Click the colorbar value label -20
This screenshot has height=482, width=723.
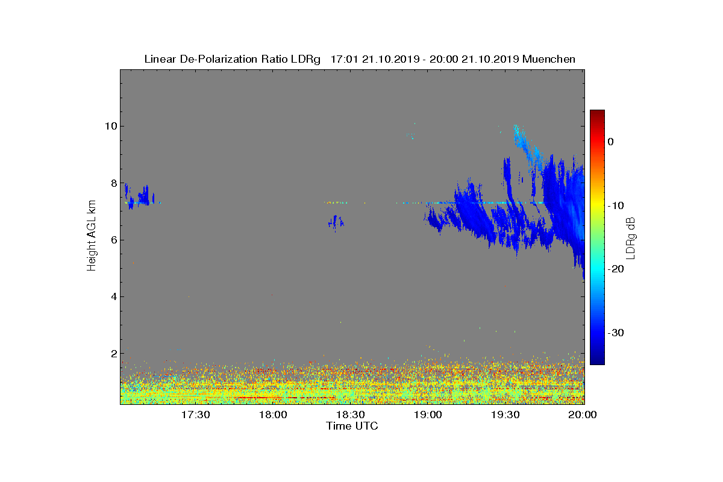click(x=616, y=269)
